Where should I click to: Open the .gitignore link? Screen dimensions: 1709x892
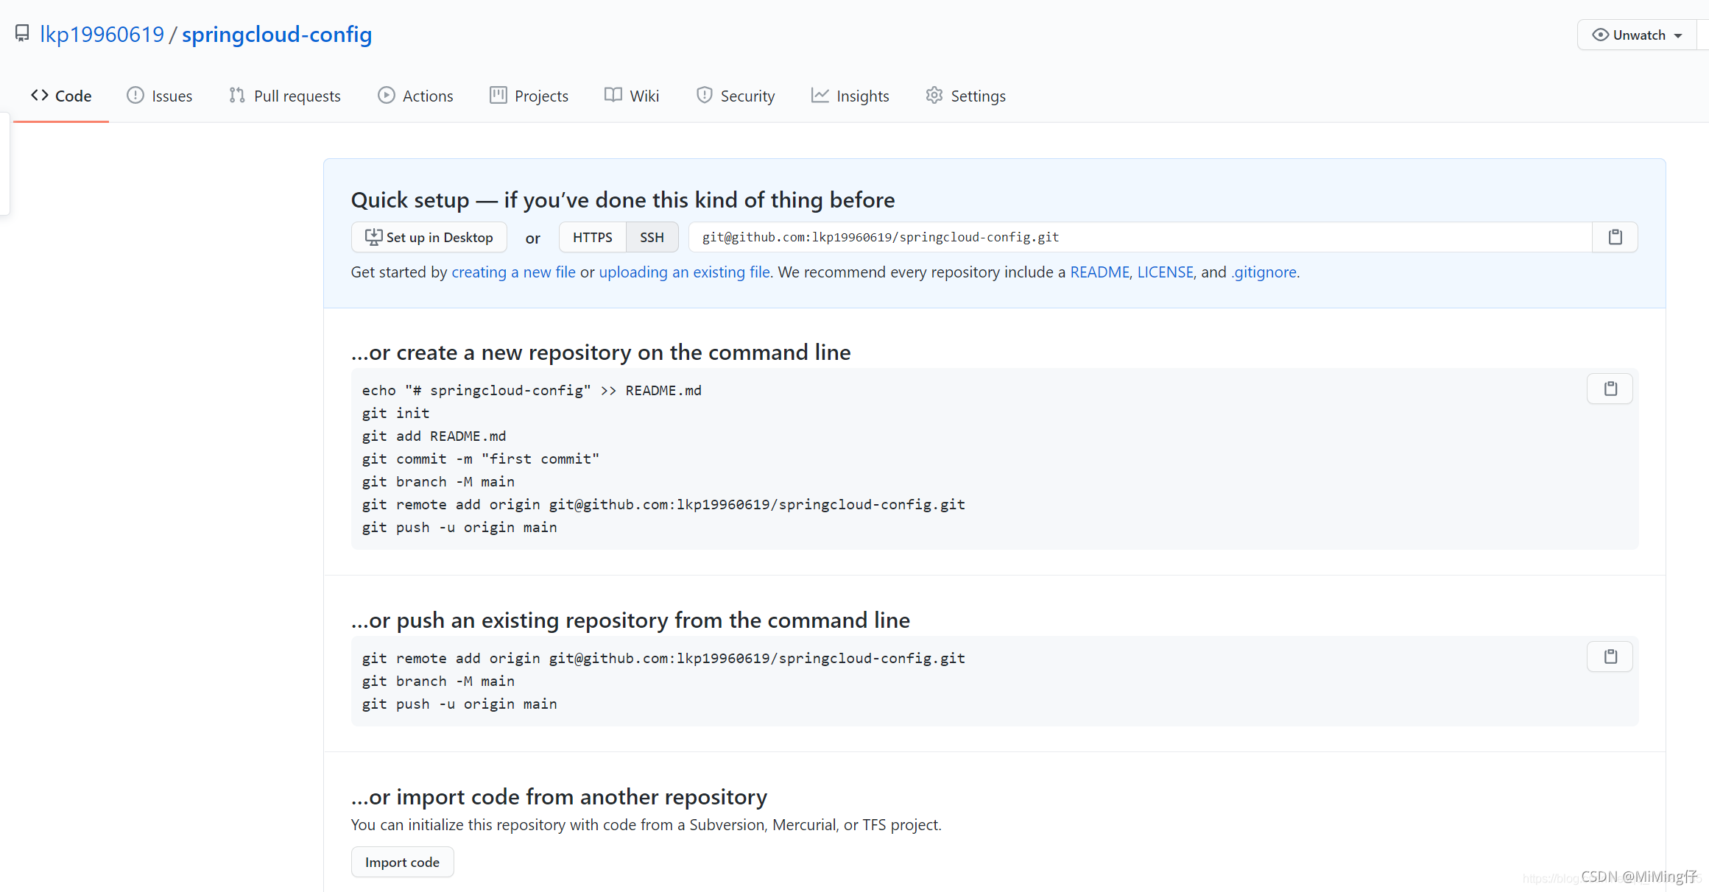point(1264,272)
